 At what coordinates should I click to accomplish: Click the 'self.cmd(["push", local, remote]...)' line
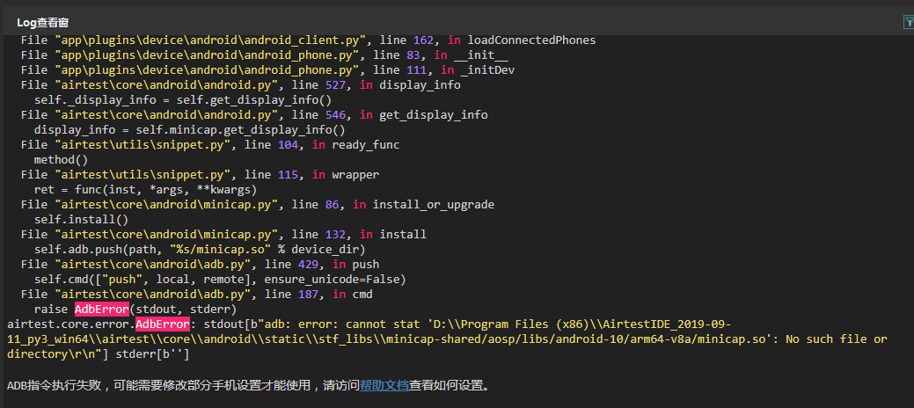pyautogui.click(x=220, y=280)
